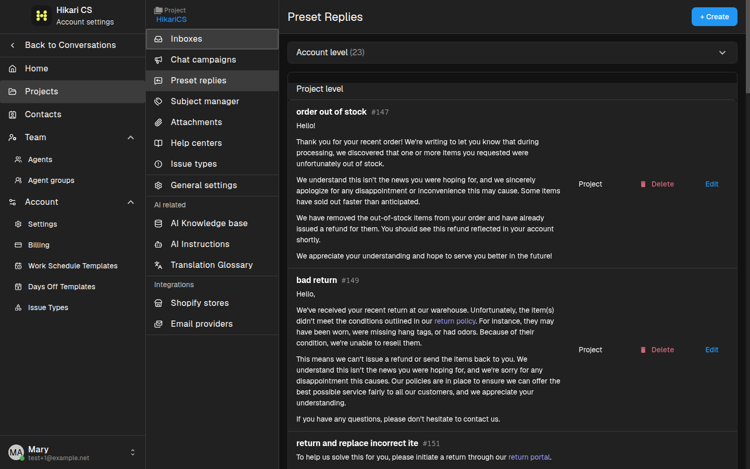Click the Team people icon
The image size is (750, 469).
tap(12, 138)
